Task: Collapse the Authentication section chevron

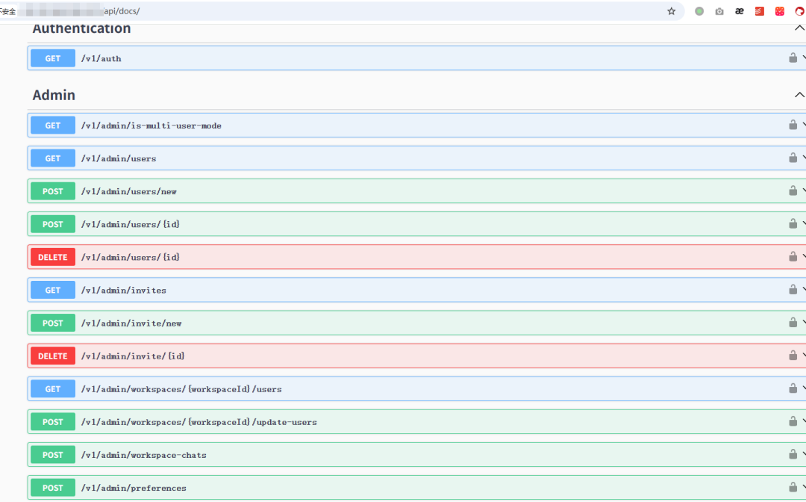Action: click(x=799, y=28)
